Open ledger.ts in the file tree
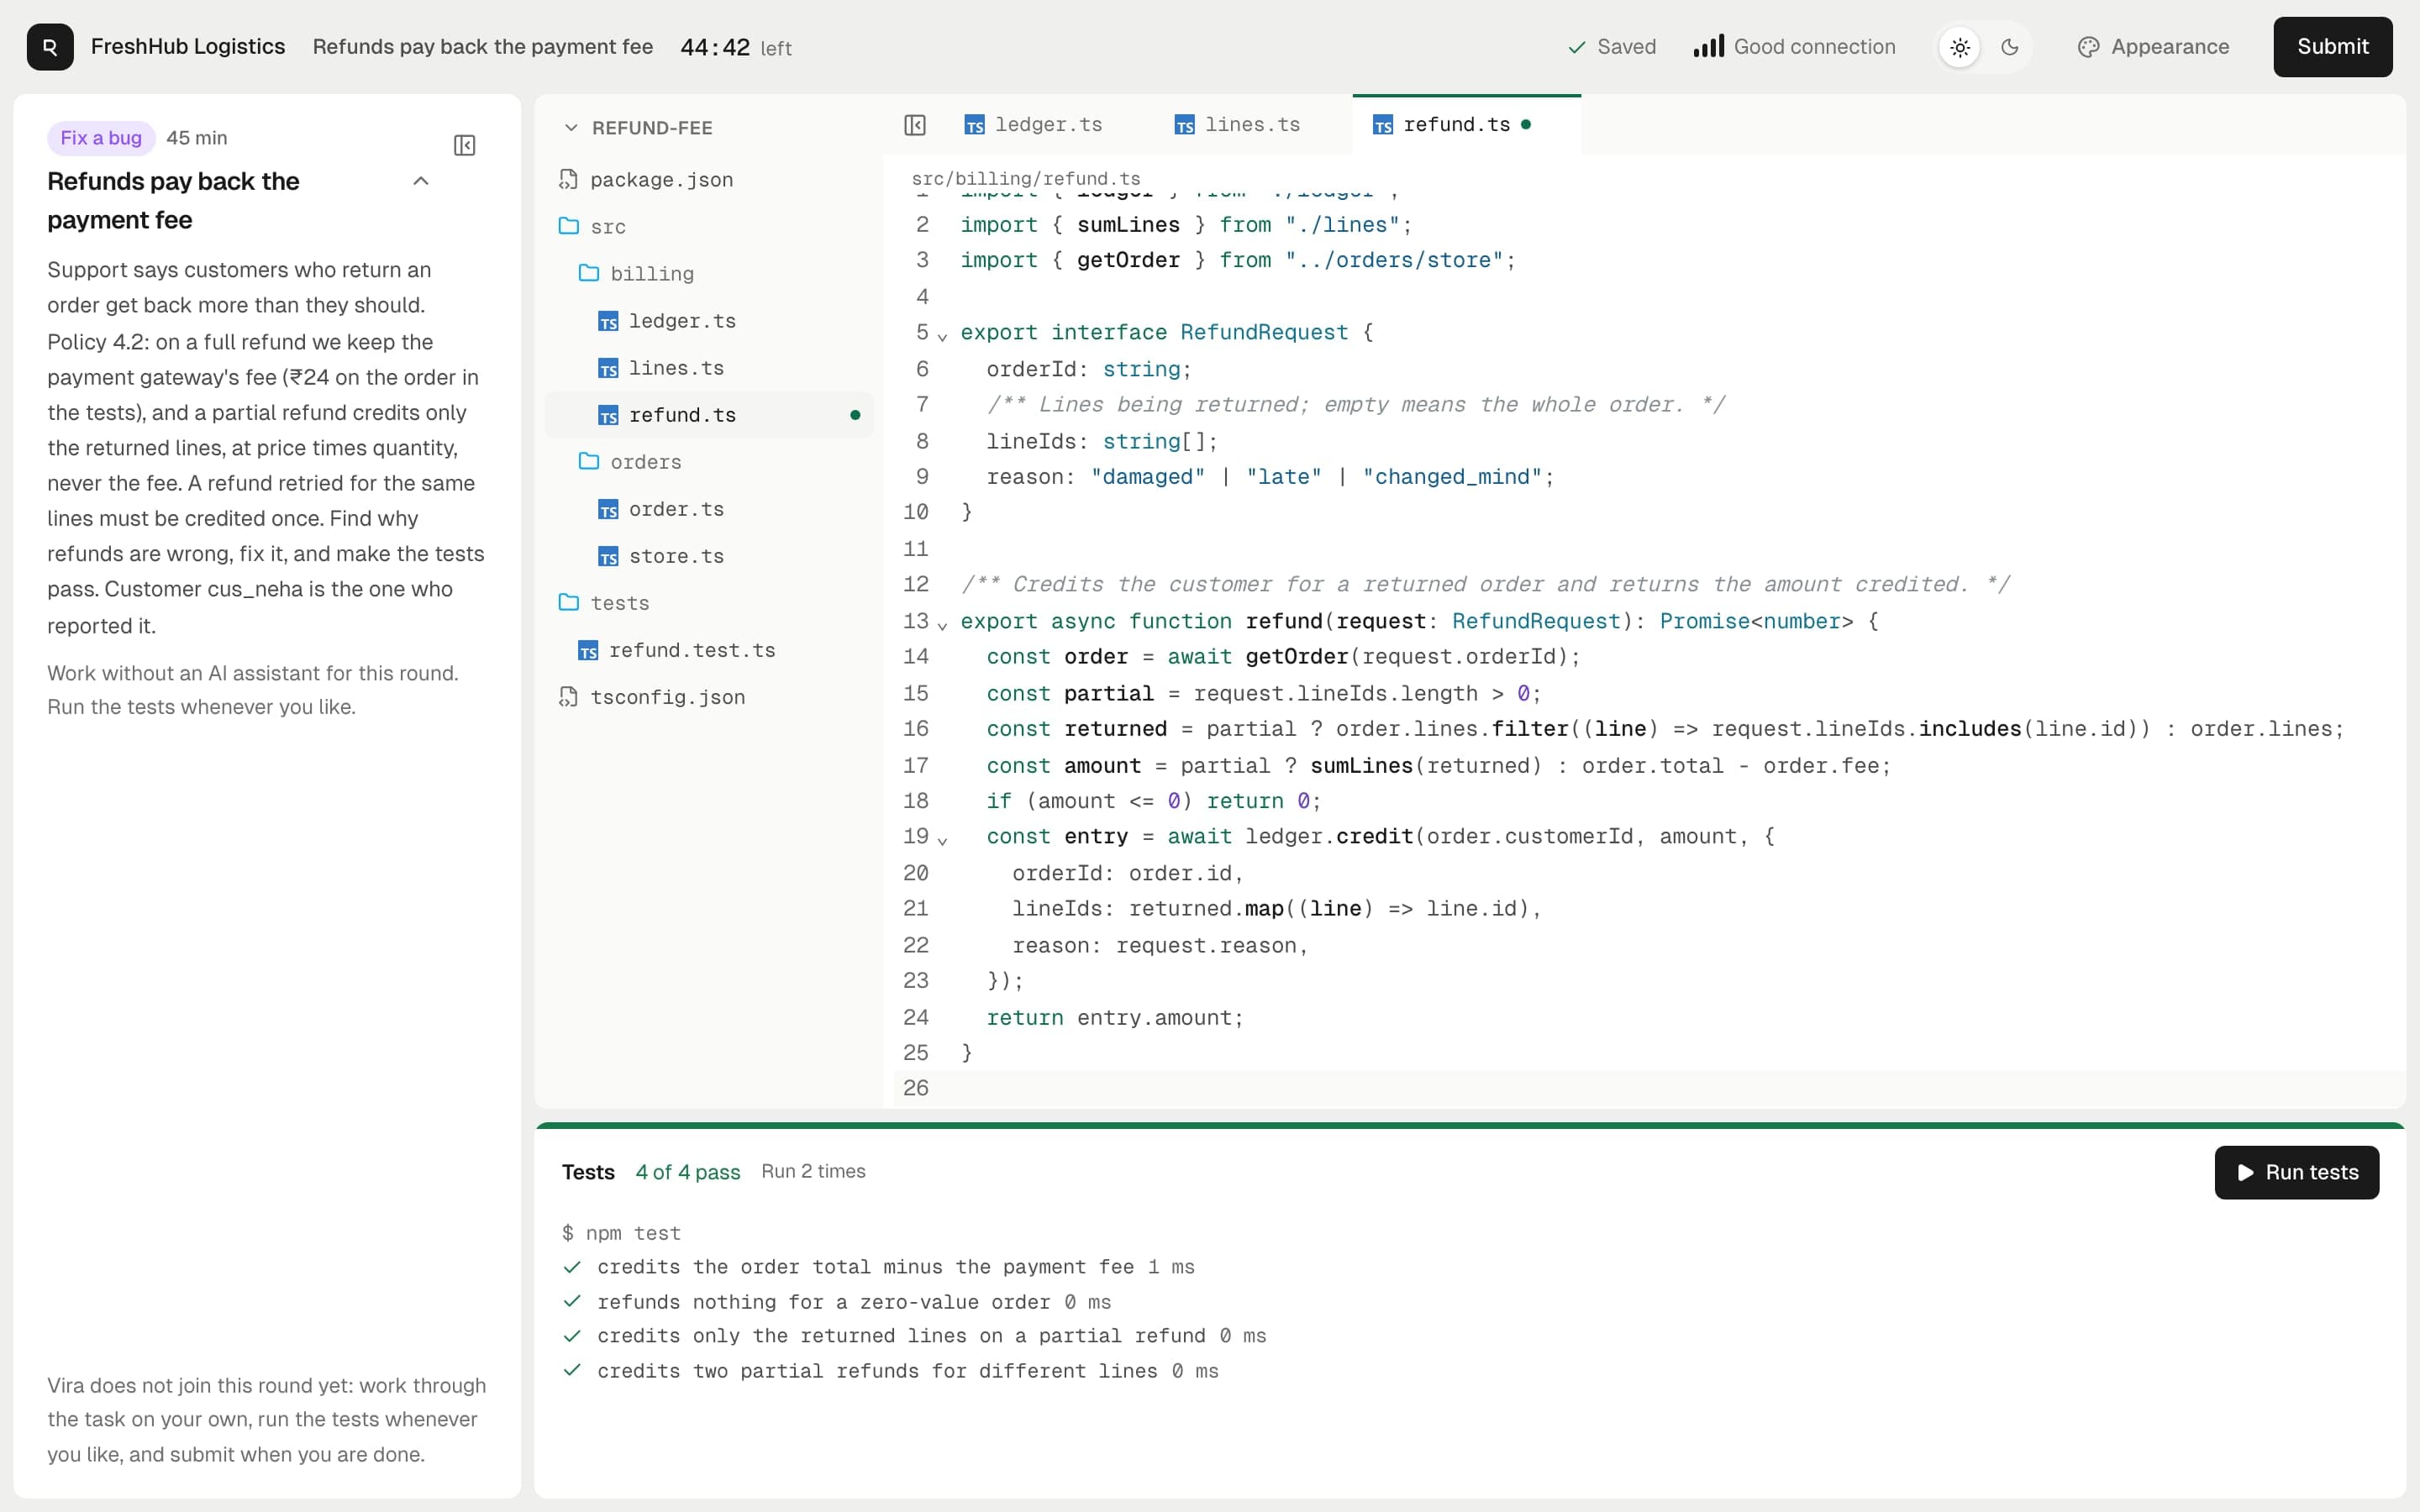 pos(709,321)
